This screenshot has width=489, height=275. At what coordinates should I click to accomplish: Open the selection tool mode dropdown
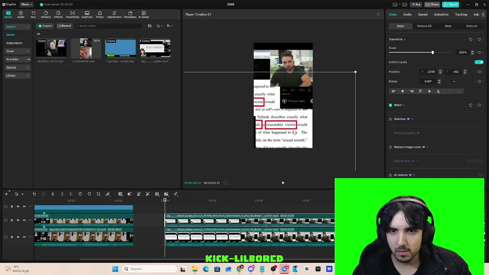(x=23, y=194)
